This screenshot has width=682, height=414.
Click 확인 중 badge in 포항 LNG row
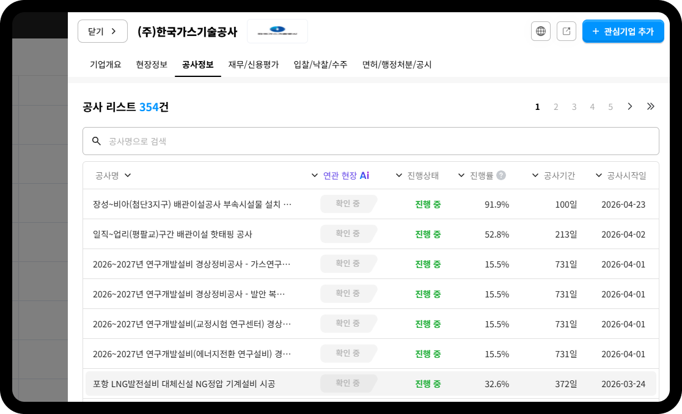[348, 383]
